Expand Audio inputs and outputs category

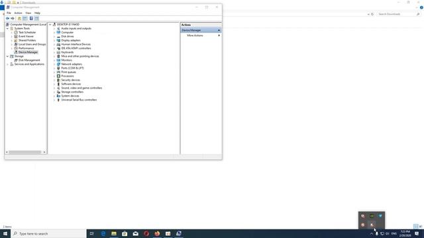click(x=54, y=28)
